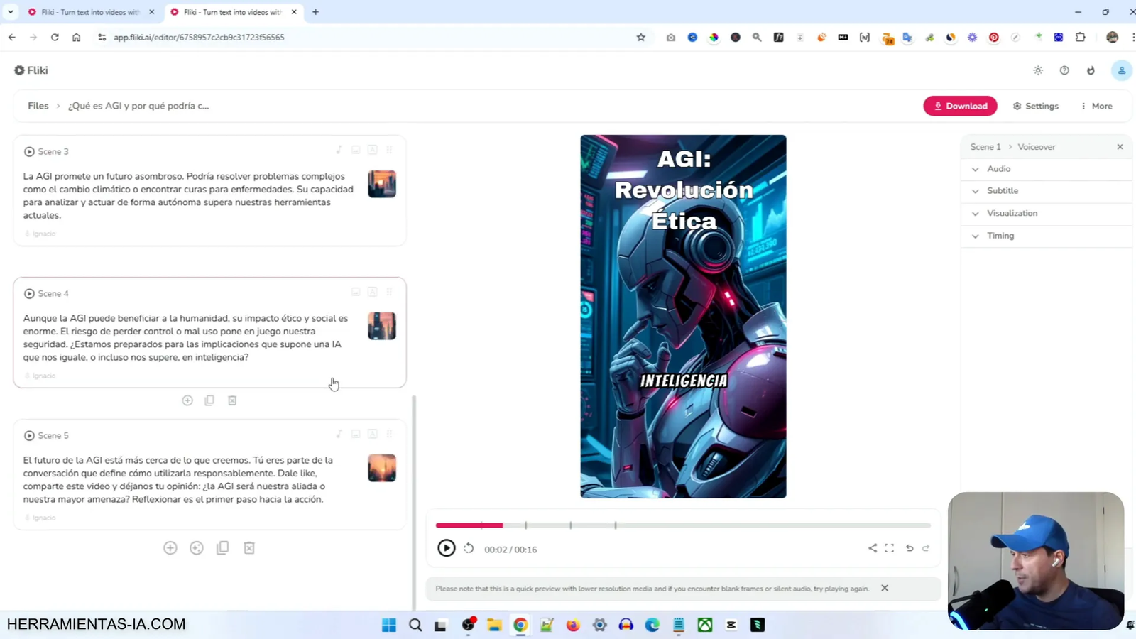1136x639 pixels.
Task: Expand the Visualization section
Action: (1011, 213)
